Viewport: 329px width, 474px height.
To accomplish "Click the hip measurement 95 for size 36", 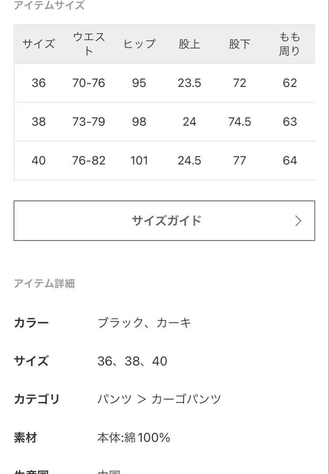I will (x=139, y=83).
